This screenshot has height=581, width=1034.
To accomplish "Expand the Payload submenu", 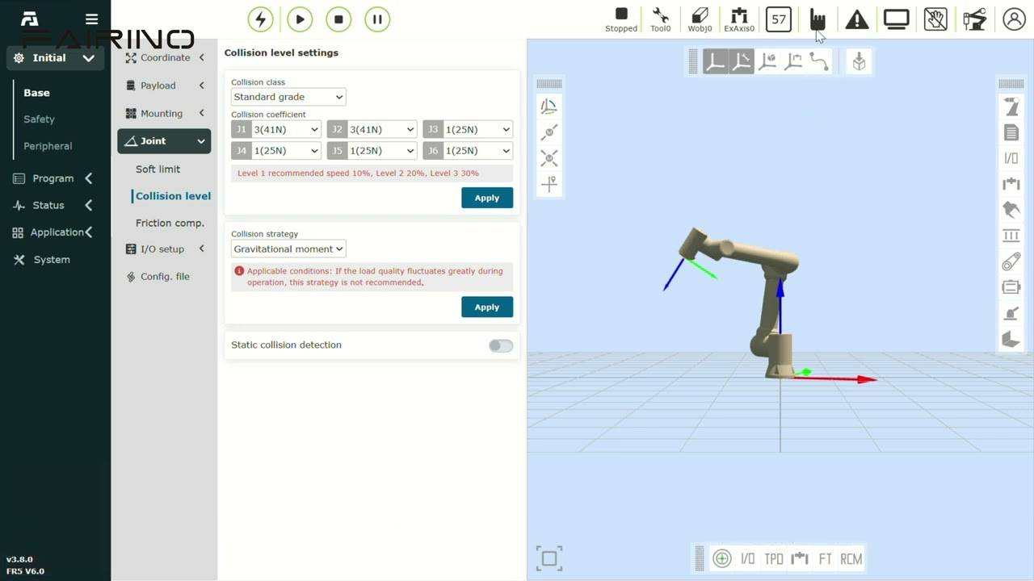I will [x=164, y=86].
